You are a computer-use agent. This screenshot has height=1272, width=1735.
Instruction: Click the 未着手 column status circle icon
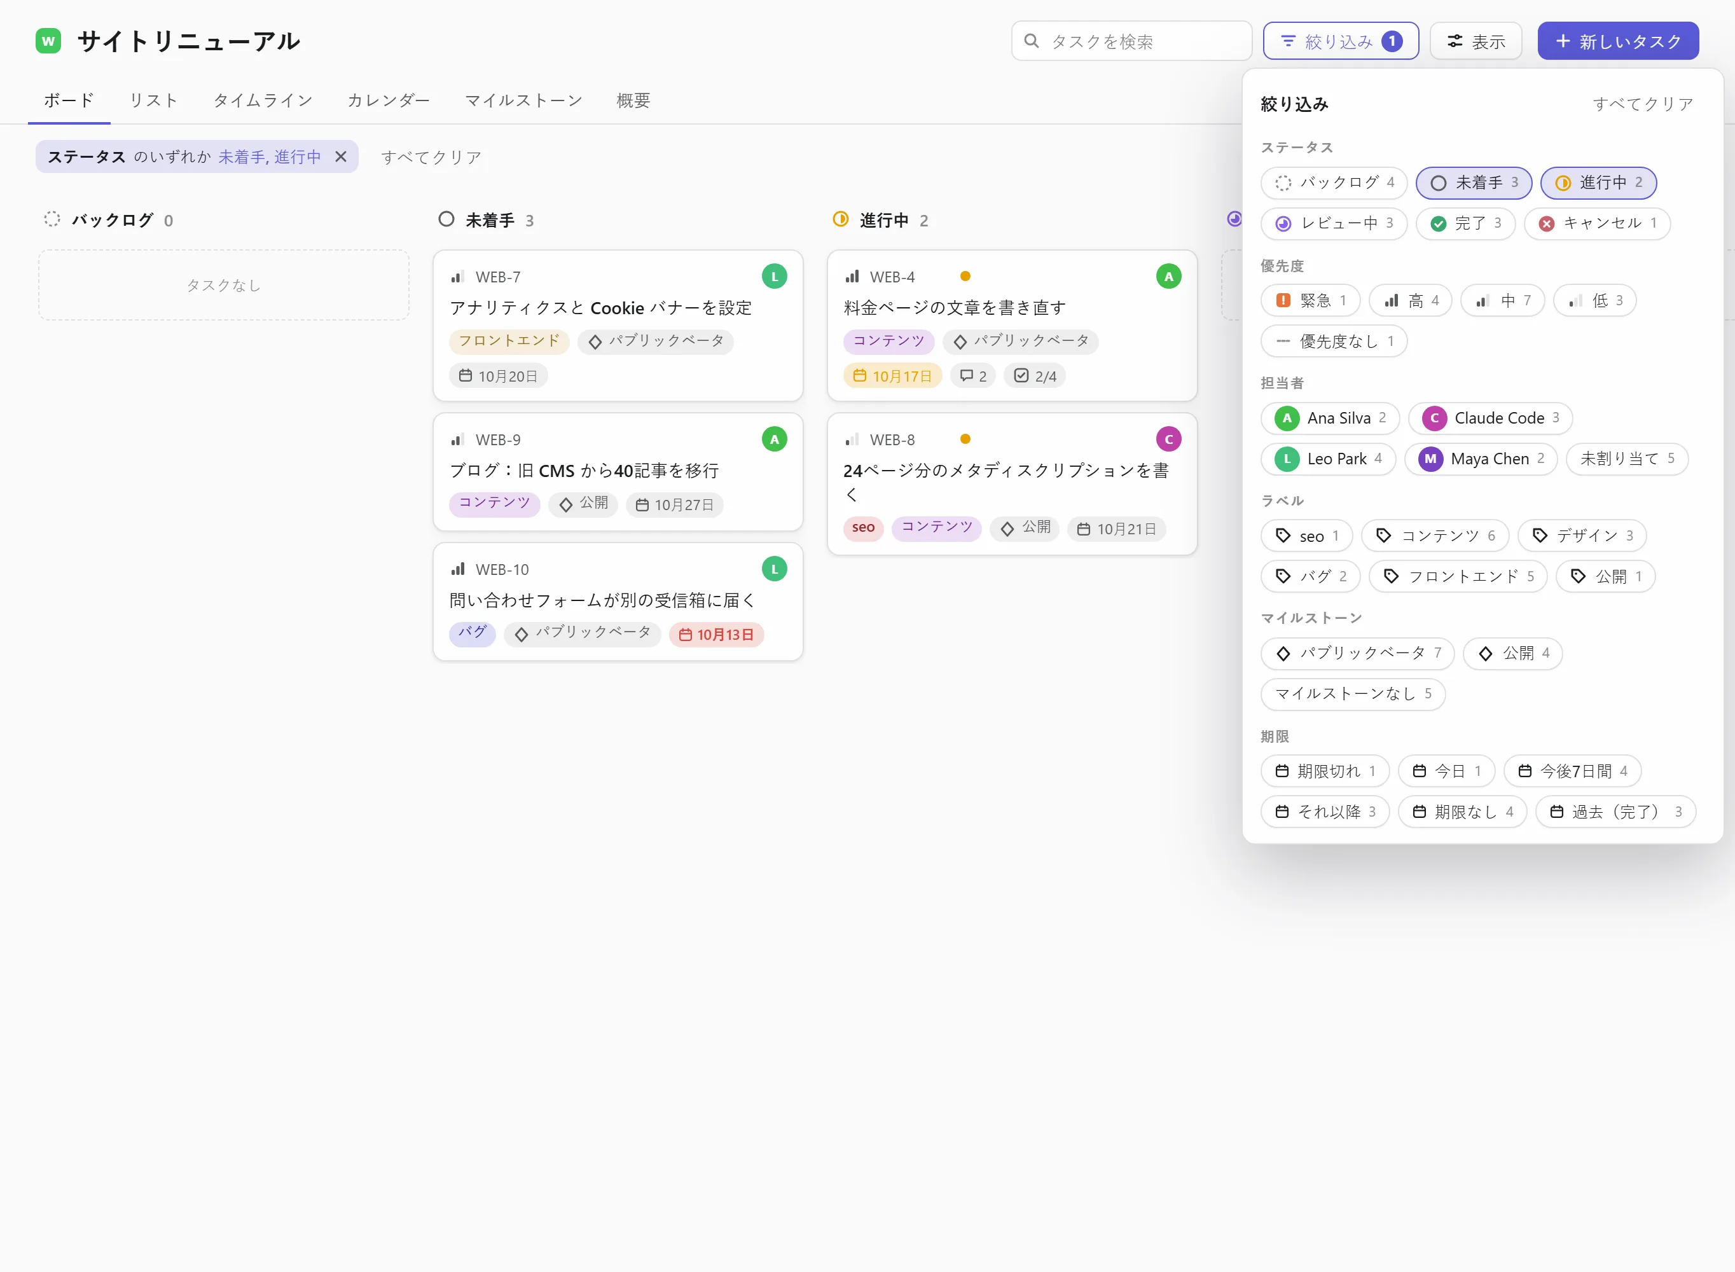[x=446, y=219]
